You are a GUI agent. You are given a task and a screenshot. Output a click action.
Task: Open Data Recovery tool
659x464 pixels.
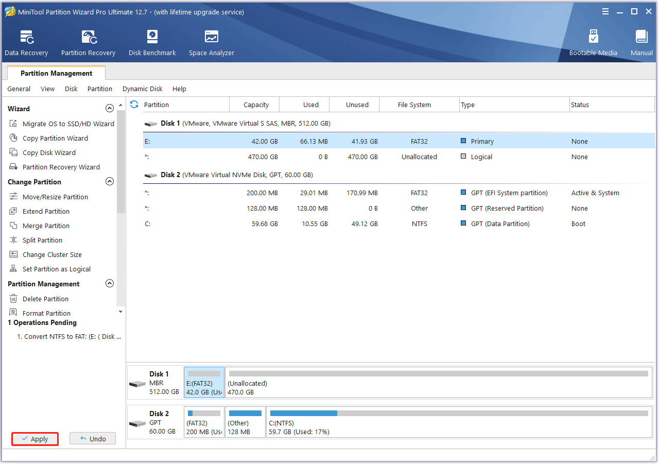coord(26,43)
